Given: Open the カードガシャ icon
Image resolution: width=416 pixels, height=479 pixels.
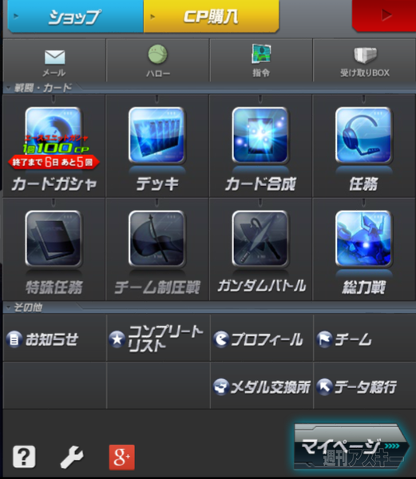Looking at the screenshot, I should click(53, 135).
